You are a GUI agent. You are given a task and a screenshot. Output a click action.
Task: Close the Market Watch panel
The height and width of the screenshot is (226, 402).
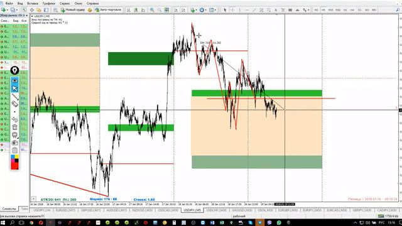coord(26,15)
